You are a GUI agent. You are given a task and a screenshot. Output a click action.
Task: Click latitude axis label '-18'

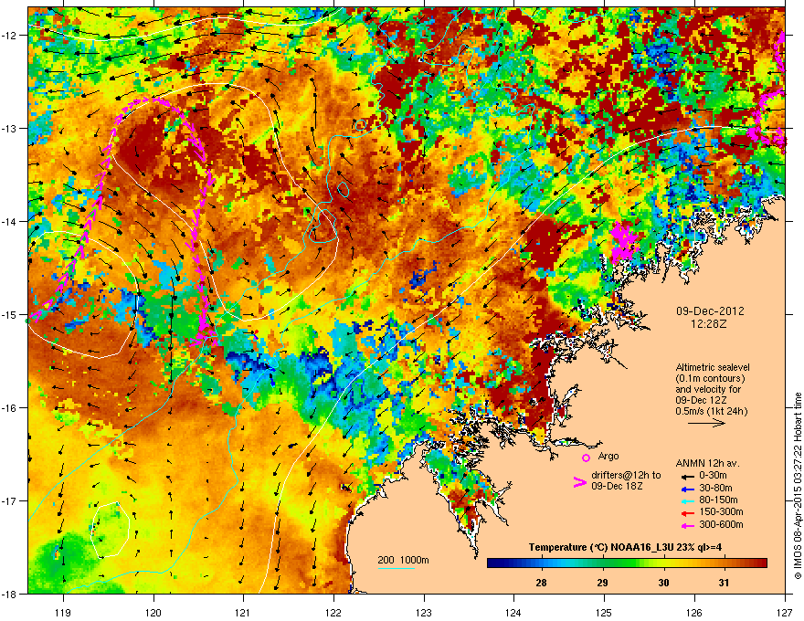[10, 594]
